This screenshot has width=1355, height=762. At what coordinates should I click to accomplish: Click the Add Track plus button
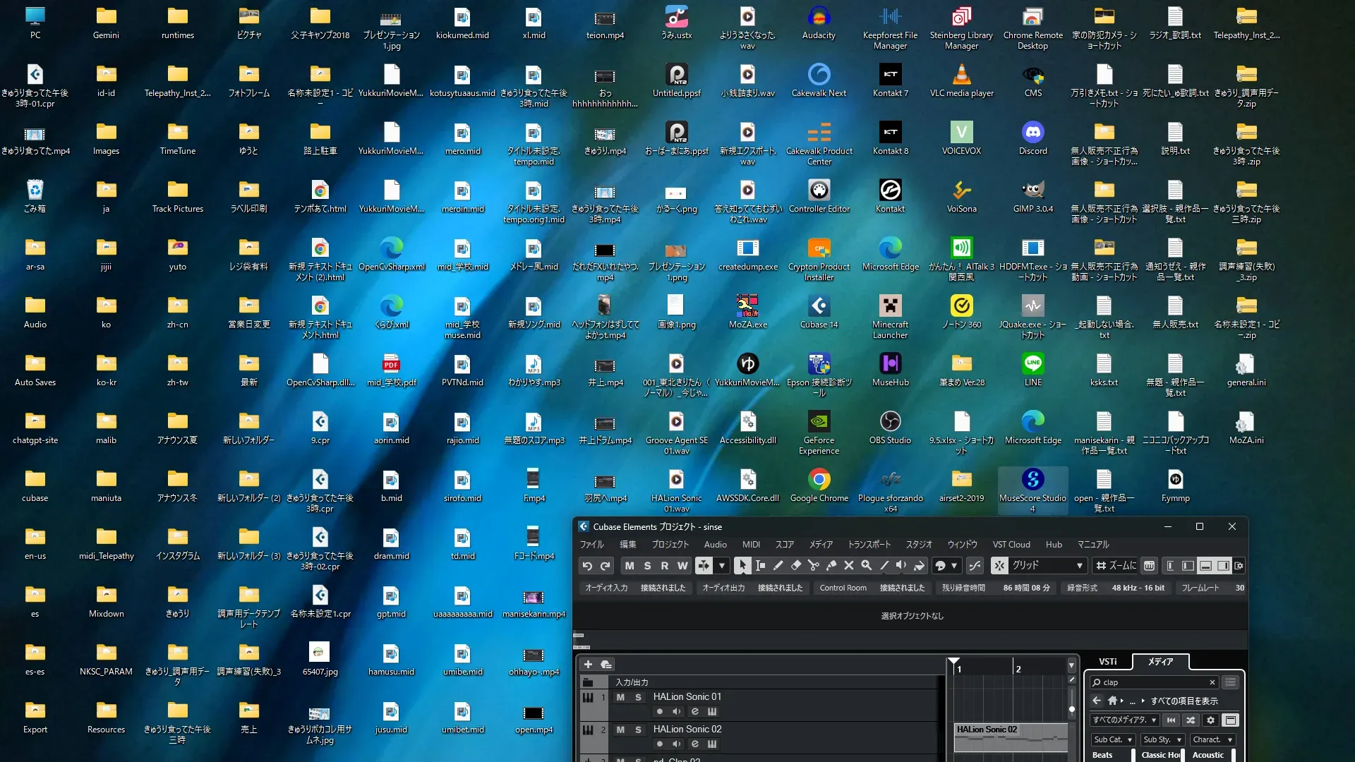coord(588,664)
